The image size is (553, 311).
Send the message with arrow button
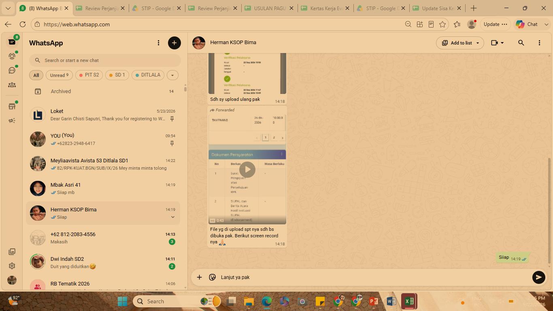[538, 277]
